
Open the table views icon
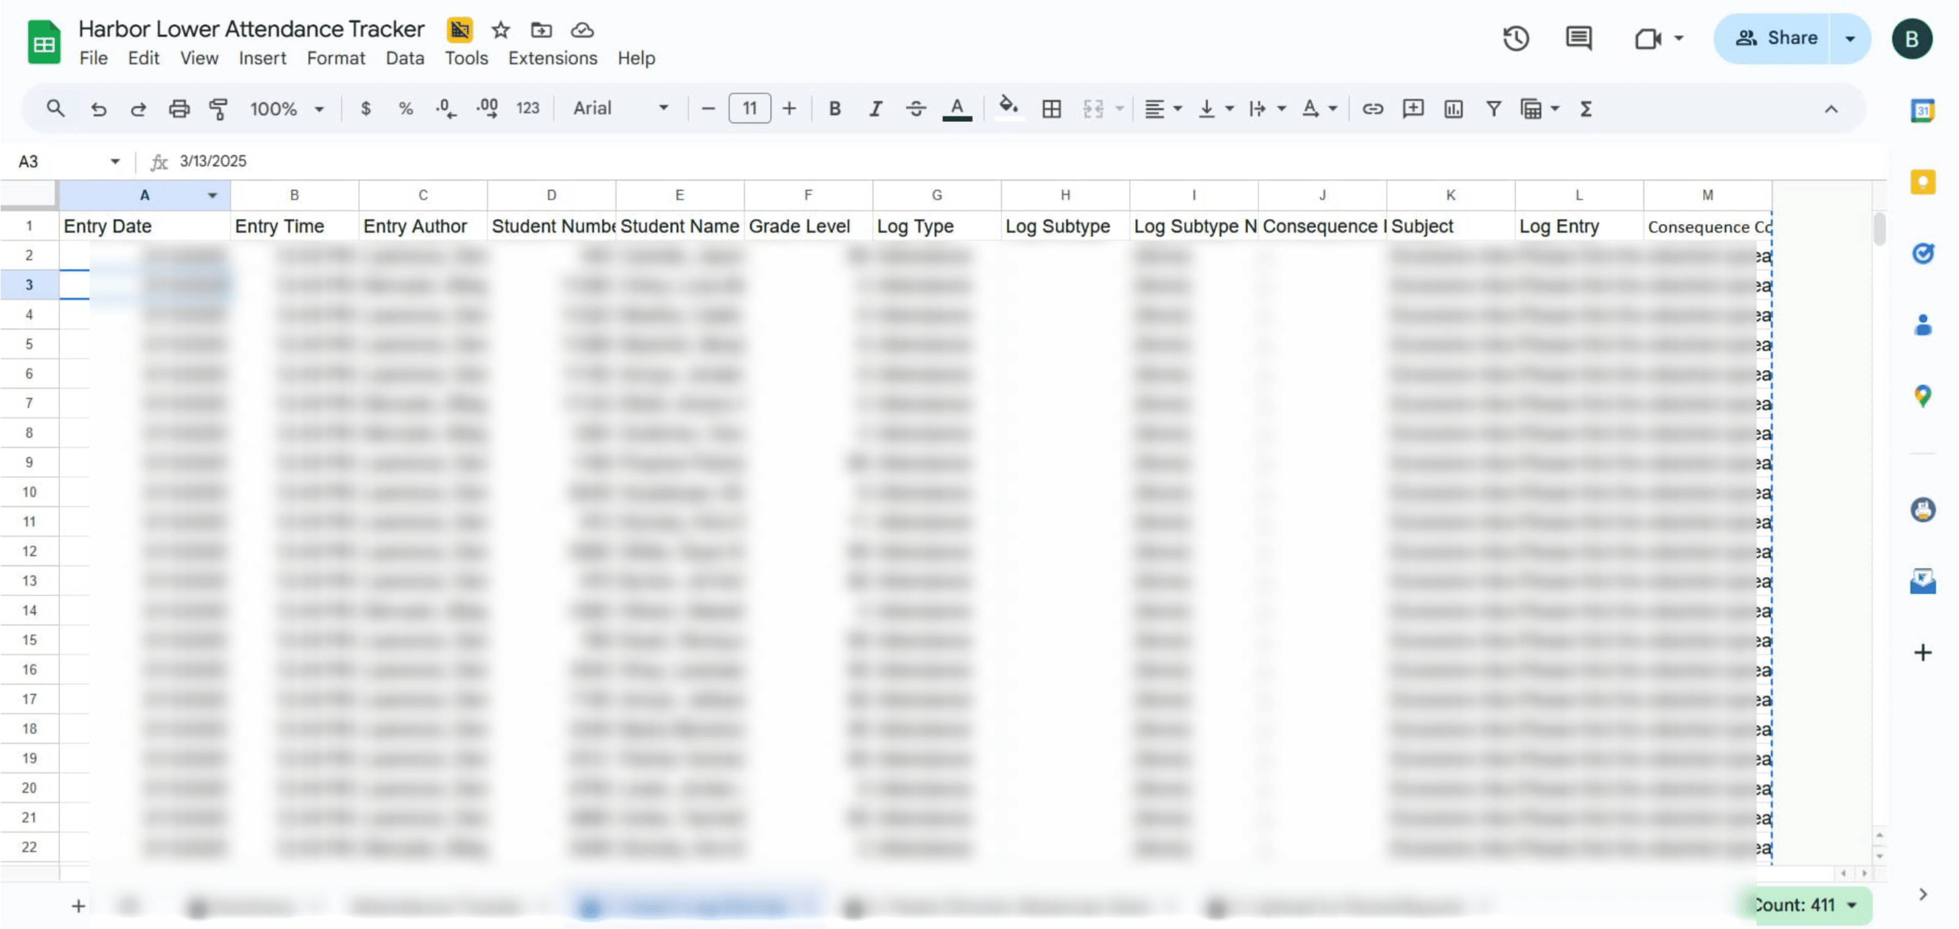1531,109
